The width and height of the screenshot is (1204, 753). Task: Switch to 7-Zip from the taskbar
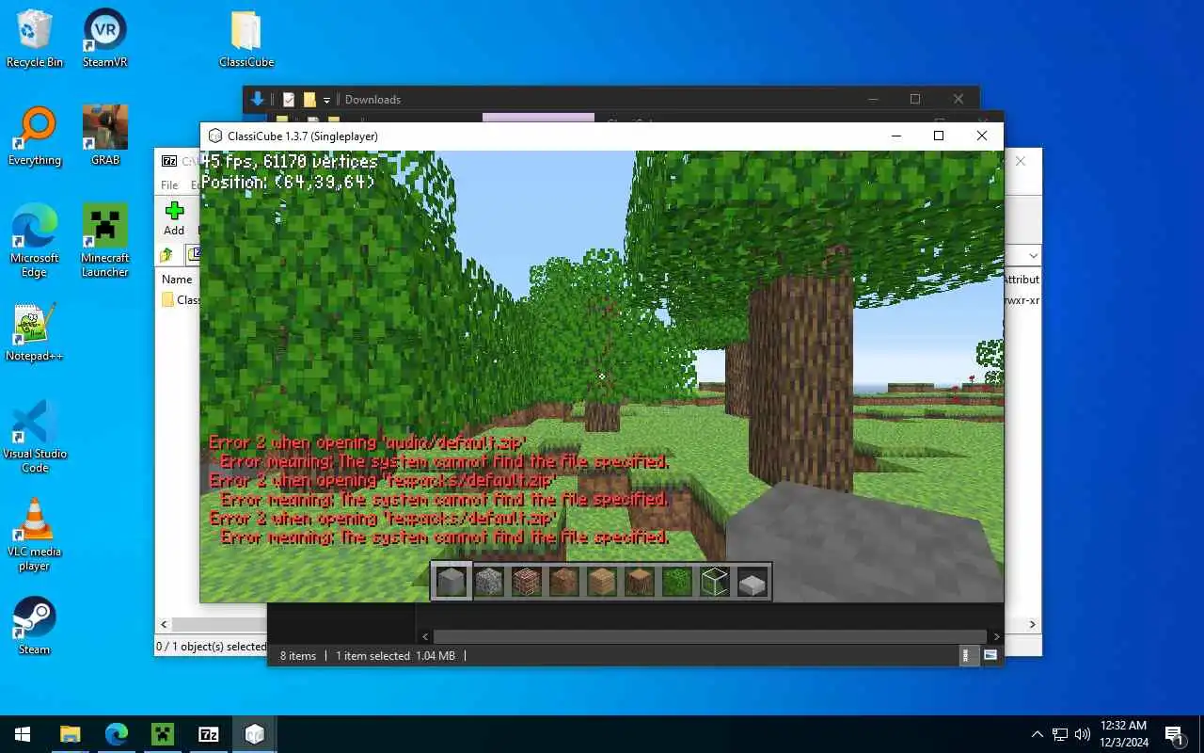click(209, 734)
